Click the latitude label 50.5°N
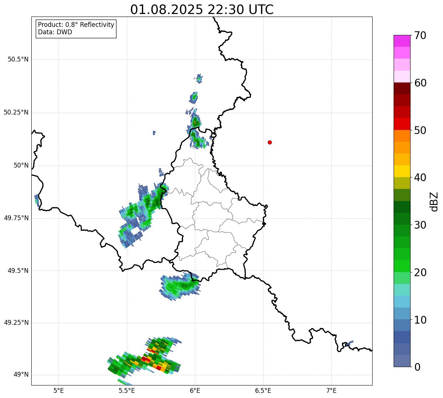Screen dimensions: 443x398 (18, 59)
